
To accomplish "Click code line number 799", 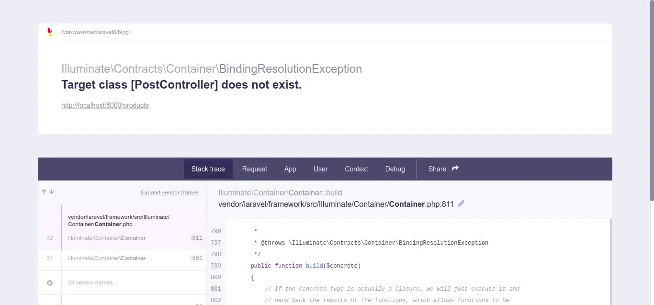I will click(215, 266).
